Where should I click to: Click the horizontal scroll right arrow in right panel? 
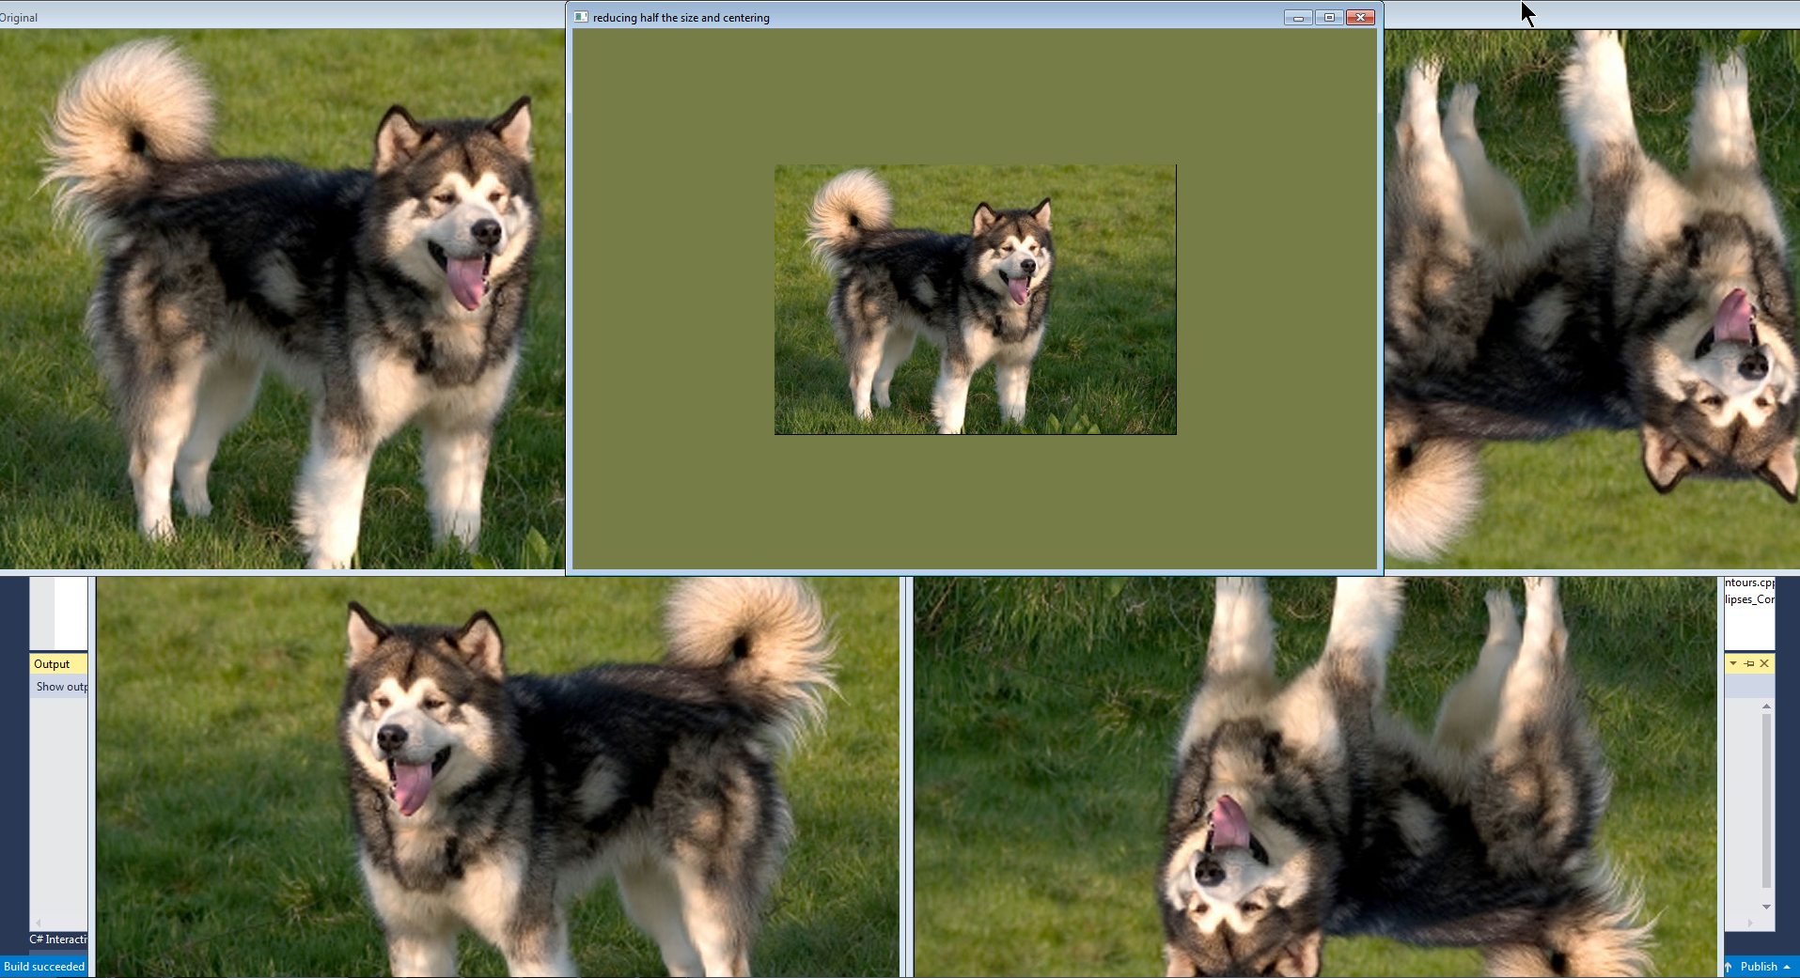pos(1749,923)
